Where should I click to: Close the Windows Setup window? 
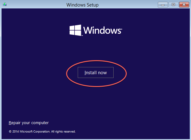point(184,4)
